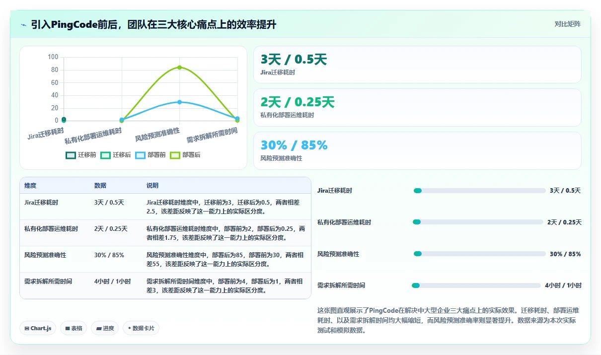Screen dimensions: 601x355
Task: Click the 私有化部署运维耗时 progress bar
Action: 478,222
